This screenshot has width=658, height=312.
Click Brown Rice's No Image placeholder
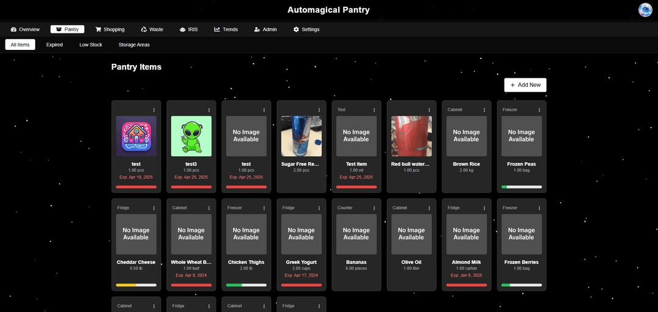[x=467, y=136]
